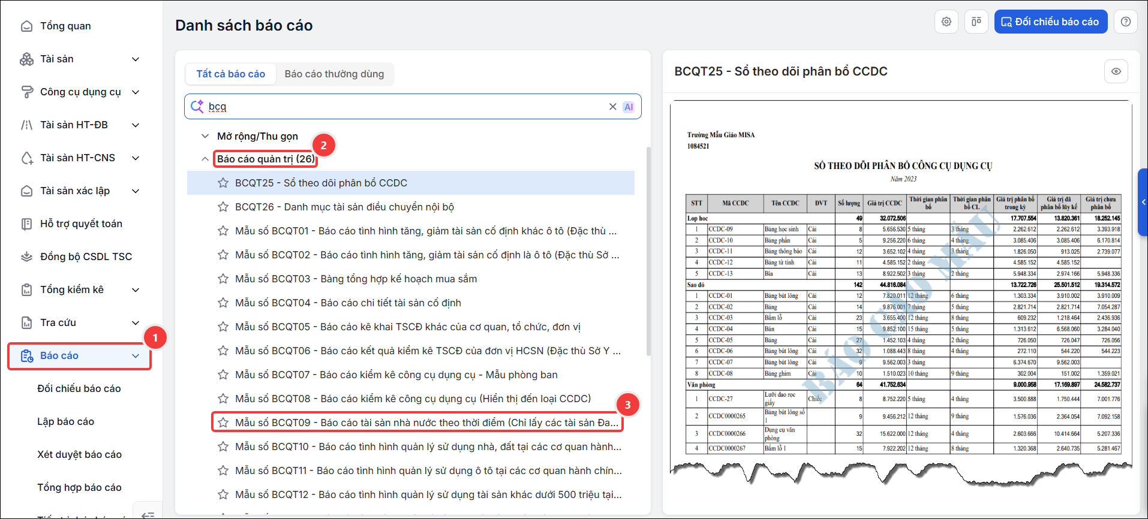Star the Mẫu số BCQT07 report
Viewport: 1148px width, 519px height.
[x=223, y=375]
